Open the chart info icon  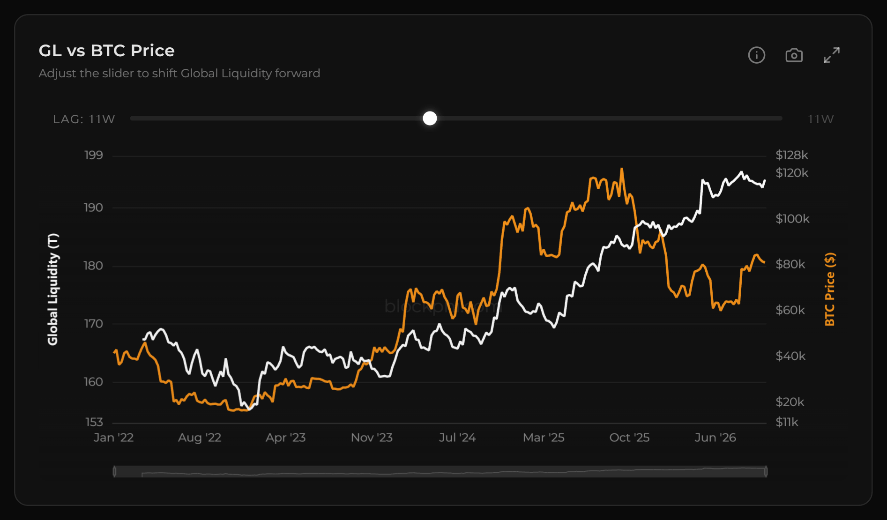point(756,55)
